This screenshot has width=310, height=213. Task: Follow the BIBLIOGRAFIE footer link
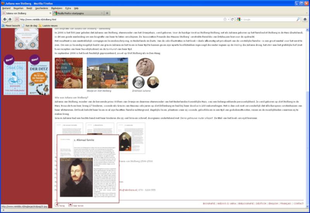click(246, 204)
